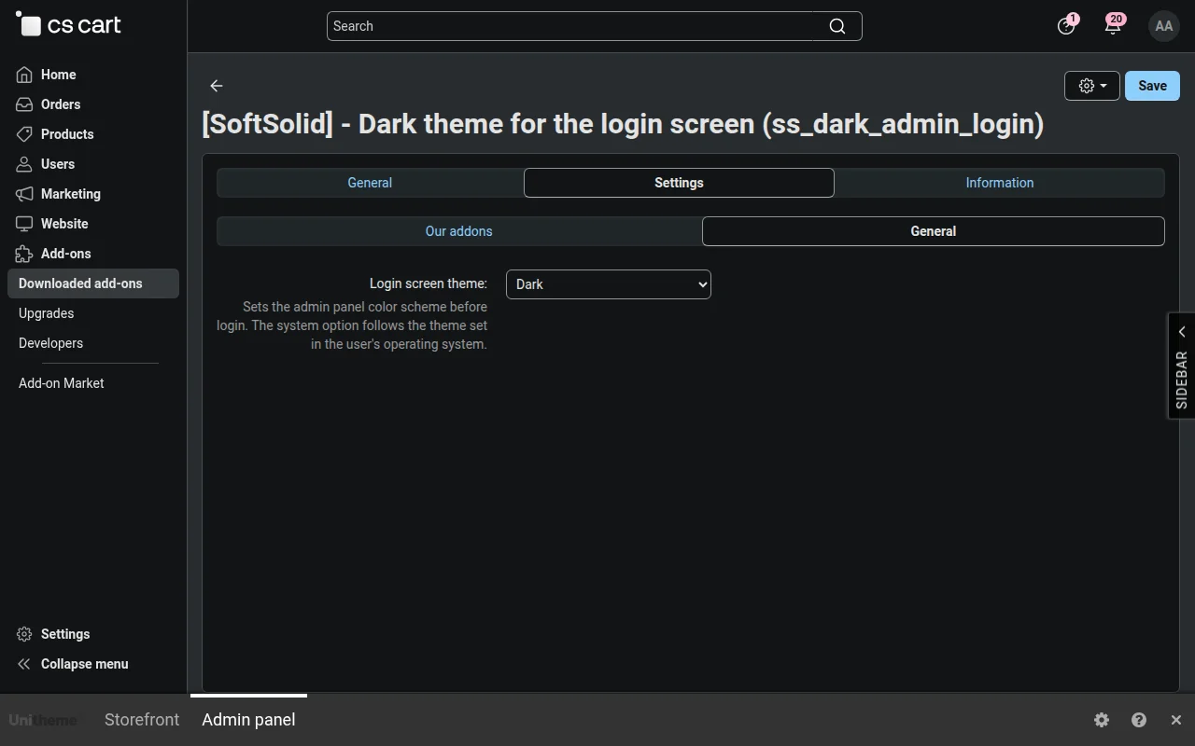Viewport: 1195px width, 746px height.
Task: Click Collapse menu
Action: click(x=84, y=664)
